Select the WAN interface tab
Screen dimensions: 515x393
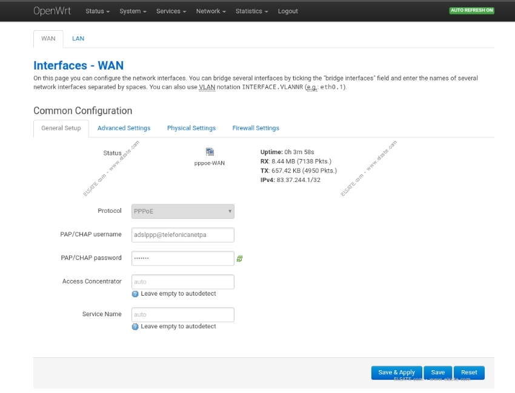[x=48, y=39]
